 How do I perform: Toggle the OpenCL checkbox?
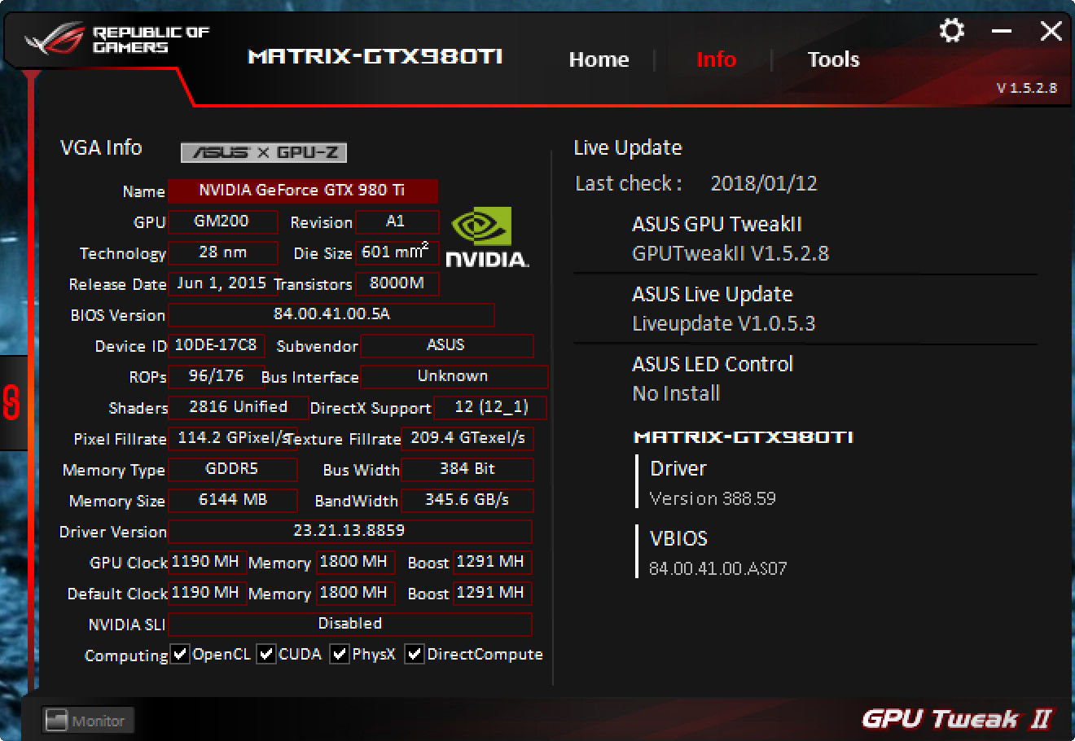180,654
